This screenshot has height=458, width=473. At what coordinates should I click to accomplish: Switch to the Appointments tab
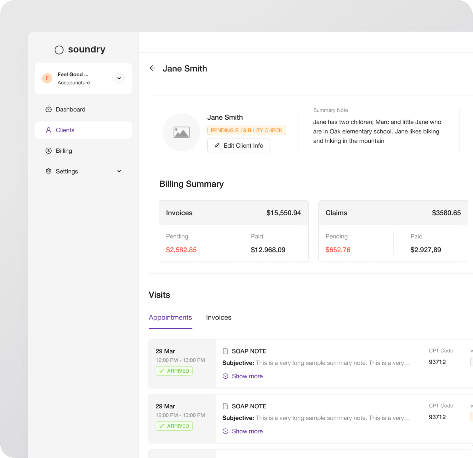tap(170, 317)
